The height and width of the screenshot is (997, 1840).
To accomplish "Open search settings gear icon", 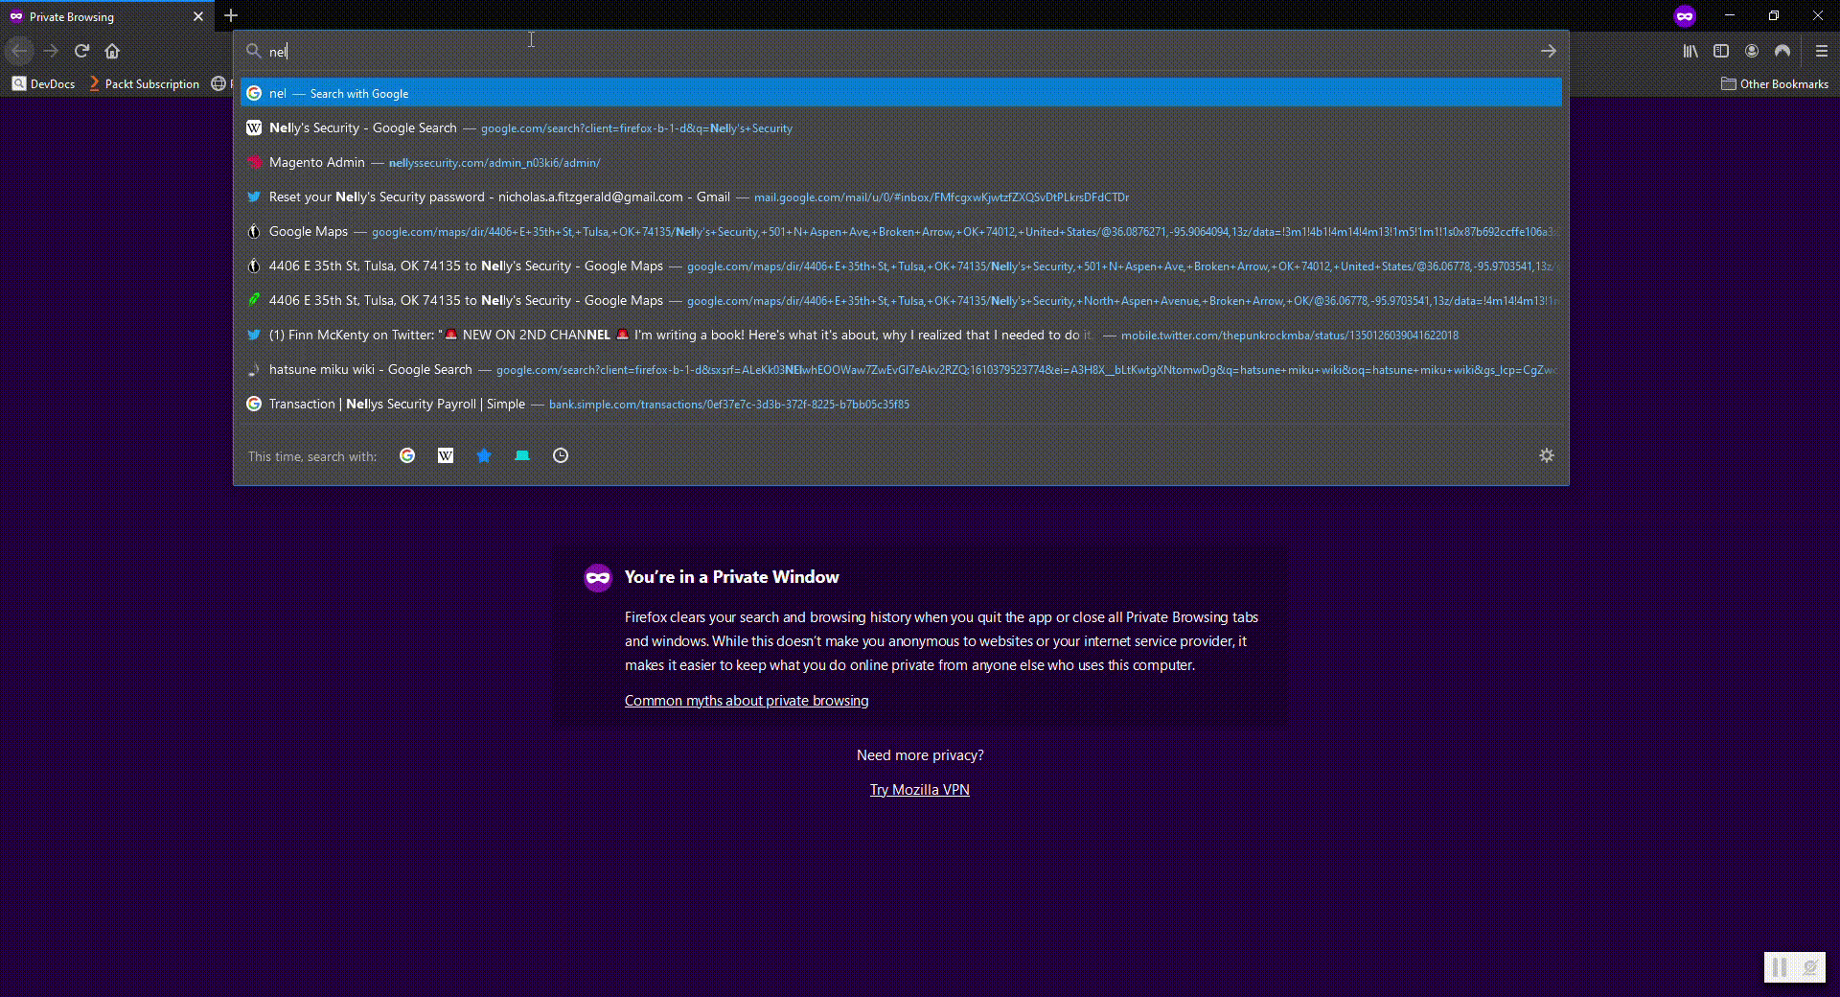I will 1546,455.
